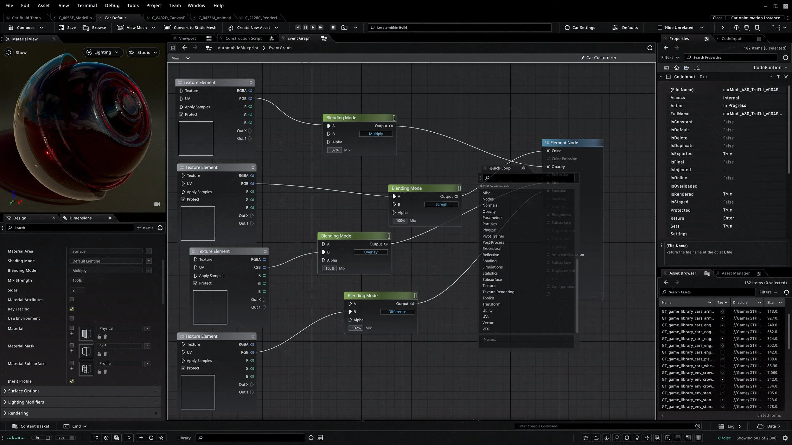The height and width of the screenshot is (445, 792).
Task: Click the camera icon in material preview
Action: [157, 204]
